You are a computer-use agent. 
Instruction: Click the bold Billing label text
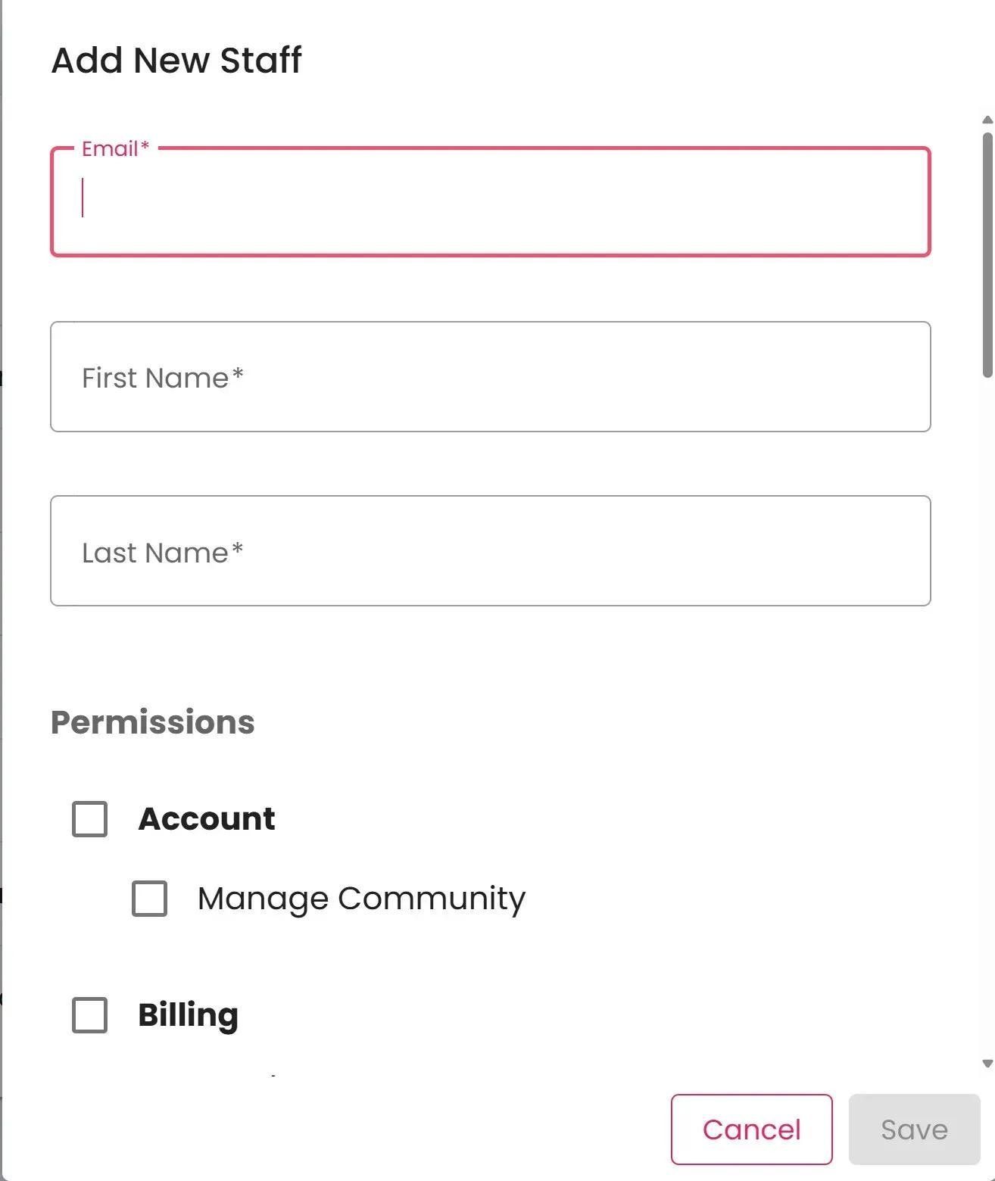point(188,1015)
